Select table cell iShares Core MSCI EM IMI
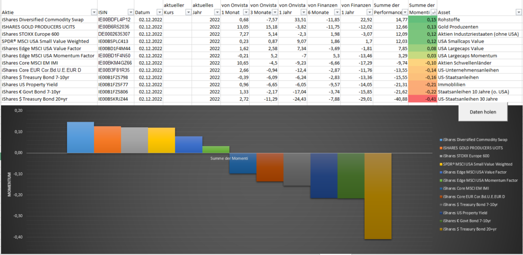 click(x=49, y=63)
